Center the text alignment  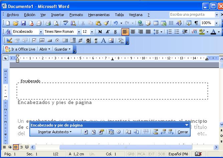click(x=133, y=32)
